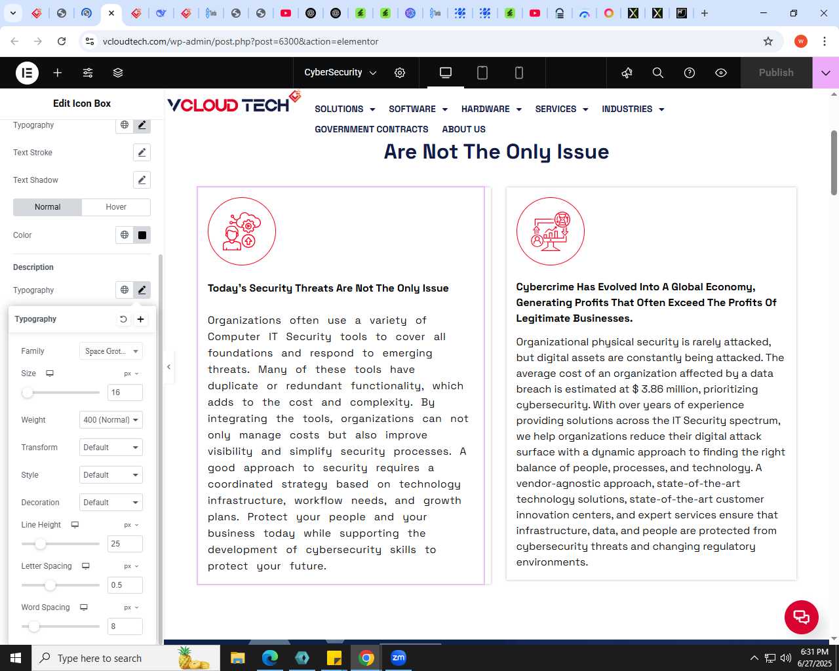The height and width of the screenshot is (671, 839).
Task: Toggle responsive device icon beside Letter Spacing
Action: (x=85, y=566)
